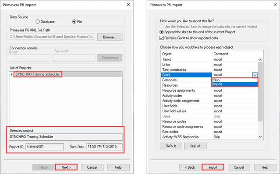The image size is (280, 174).
Task: Click the Skip command for Activity/WBS Notebooks
Action: pyautogui.click(x=216, y=137)
